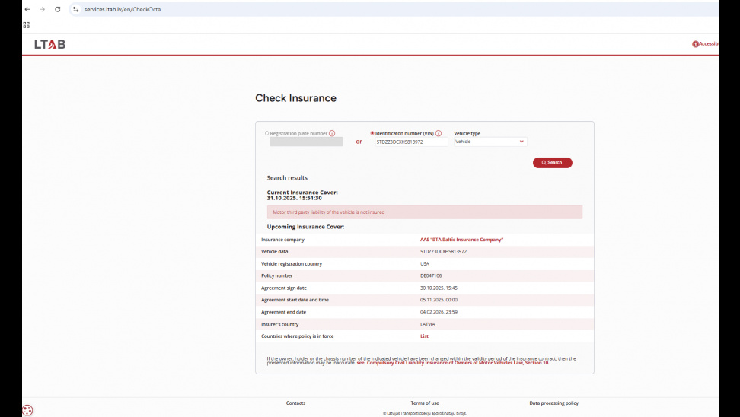Image resolution: width=740 pixels, height=417 pixels.
Task: Select the Identification number (VIN) radio button
Action: 372,133
